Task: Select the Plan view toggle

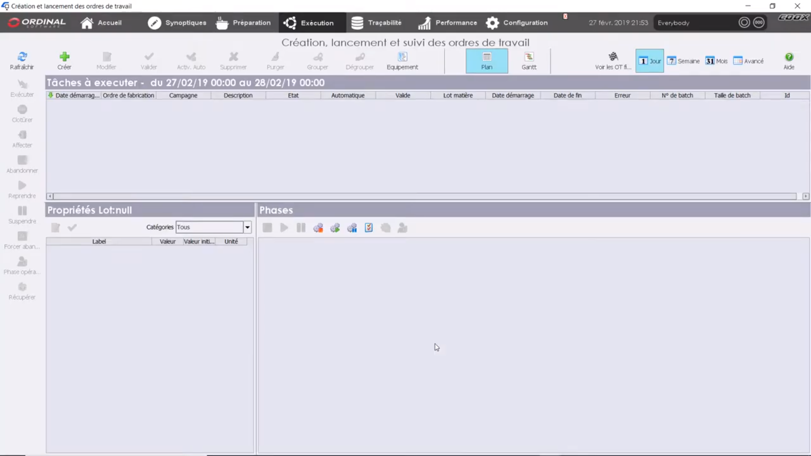Action: pos(487,61)
